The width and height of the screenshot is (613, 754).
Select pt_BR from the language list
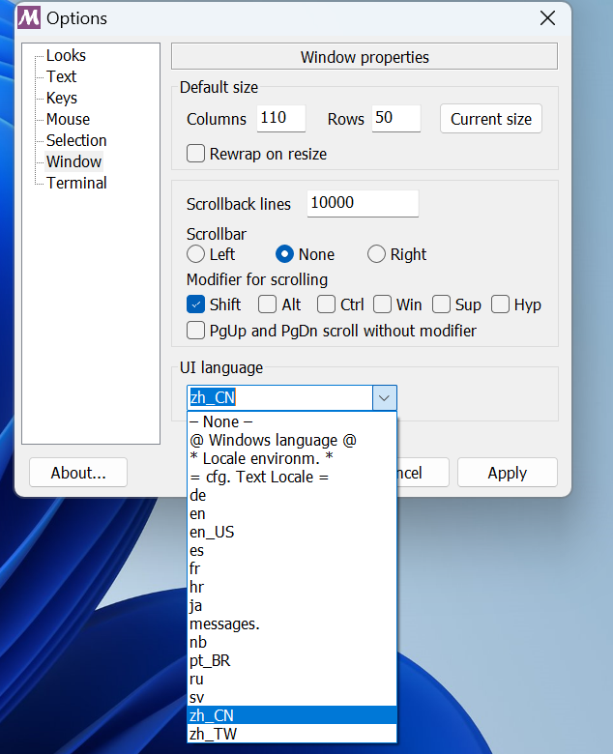click(292, 660)
